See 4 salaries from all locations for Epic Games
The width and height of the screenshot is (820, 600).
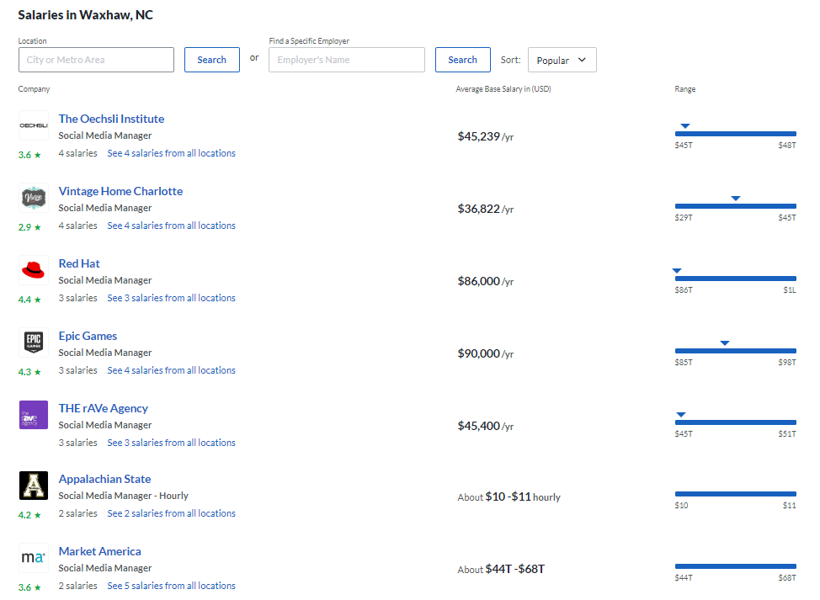pyautogui.click(x=172, y=370)
